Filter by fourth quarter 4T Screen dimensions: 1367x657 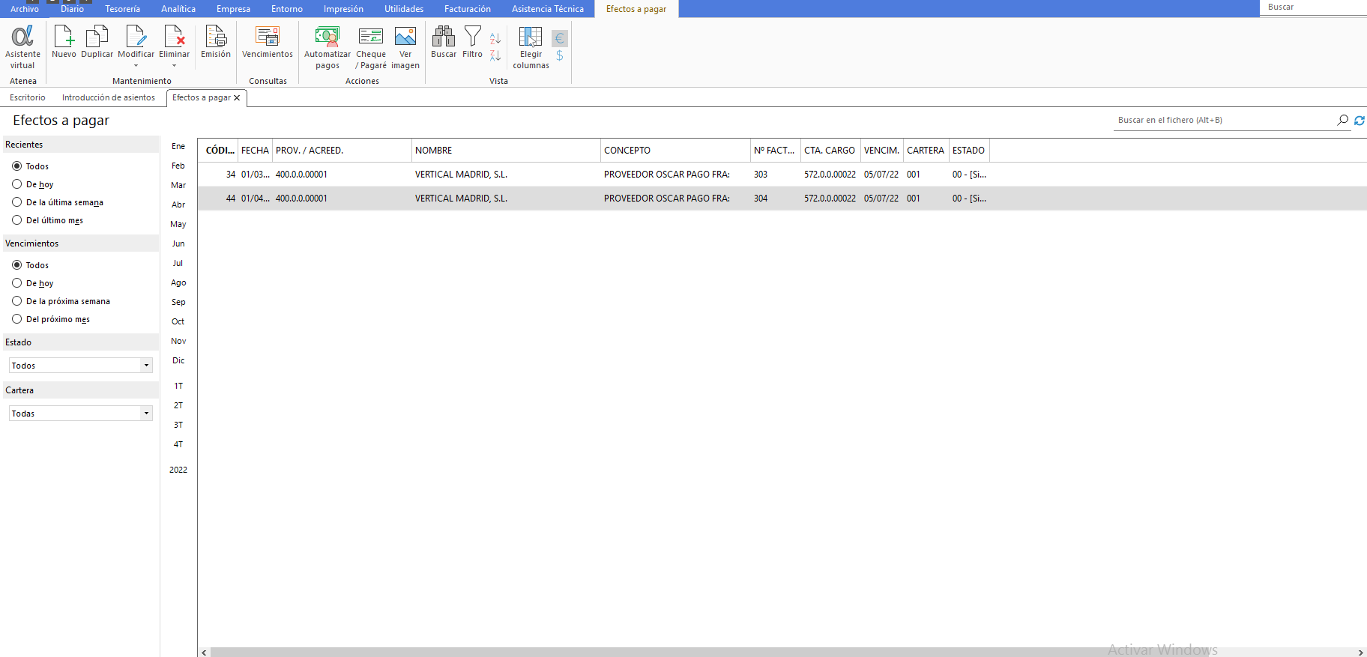pyautogui.click(x=178, y=444)
